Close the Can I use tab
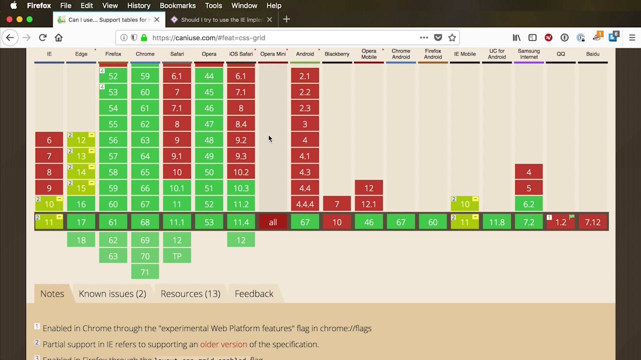 click(157, 19)
